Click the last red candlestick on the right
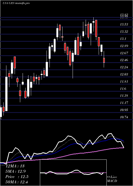The width and height of the screenshot is (133, 186). [104, 60]
